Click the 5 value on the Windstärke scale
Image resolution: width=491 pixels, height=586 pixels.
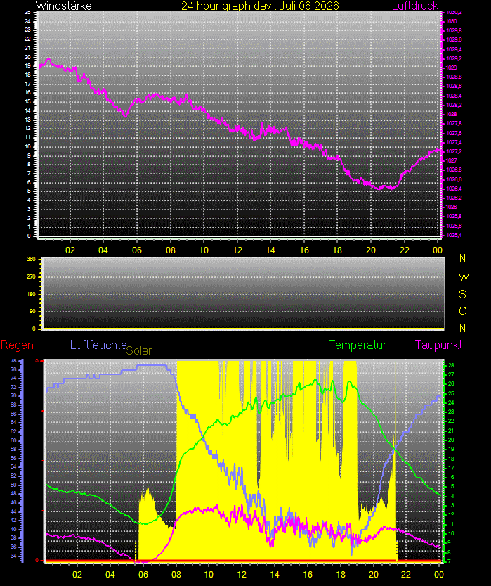coord(29,191)
